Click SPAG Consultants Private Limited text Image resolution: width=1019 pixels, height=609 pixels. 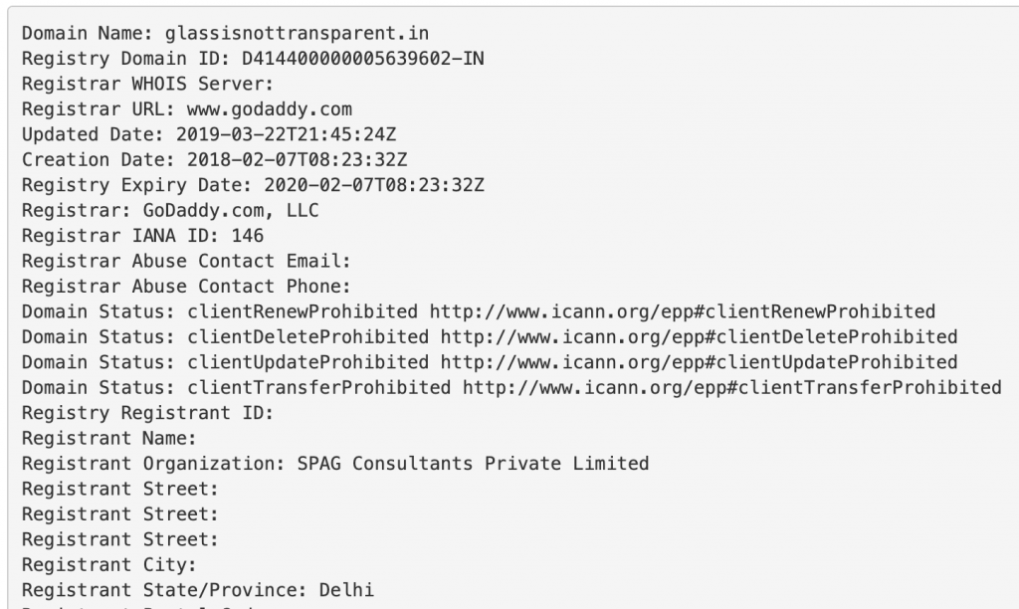473,464
